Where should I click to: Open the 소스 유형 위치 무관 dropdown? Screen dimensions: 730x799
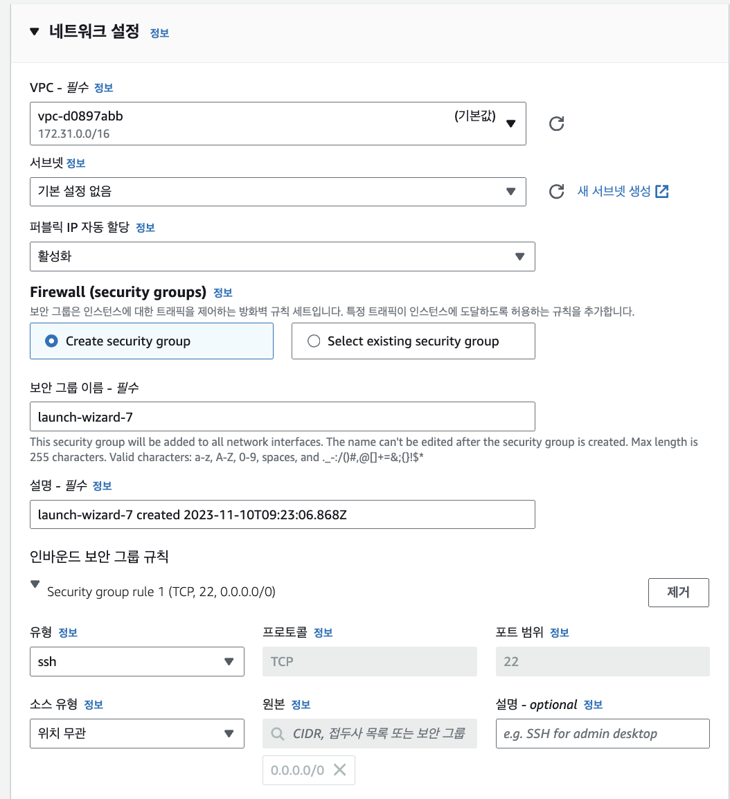click(x=136, y=733)
